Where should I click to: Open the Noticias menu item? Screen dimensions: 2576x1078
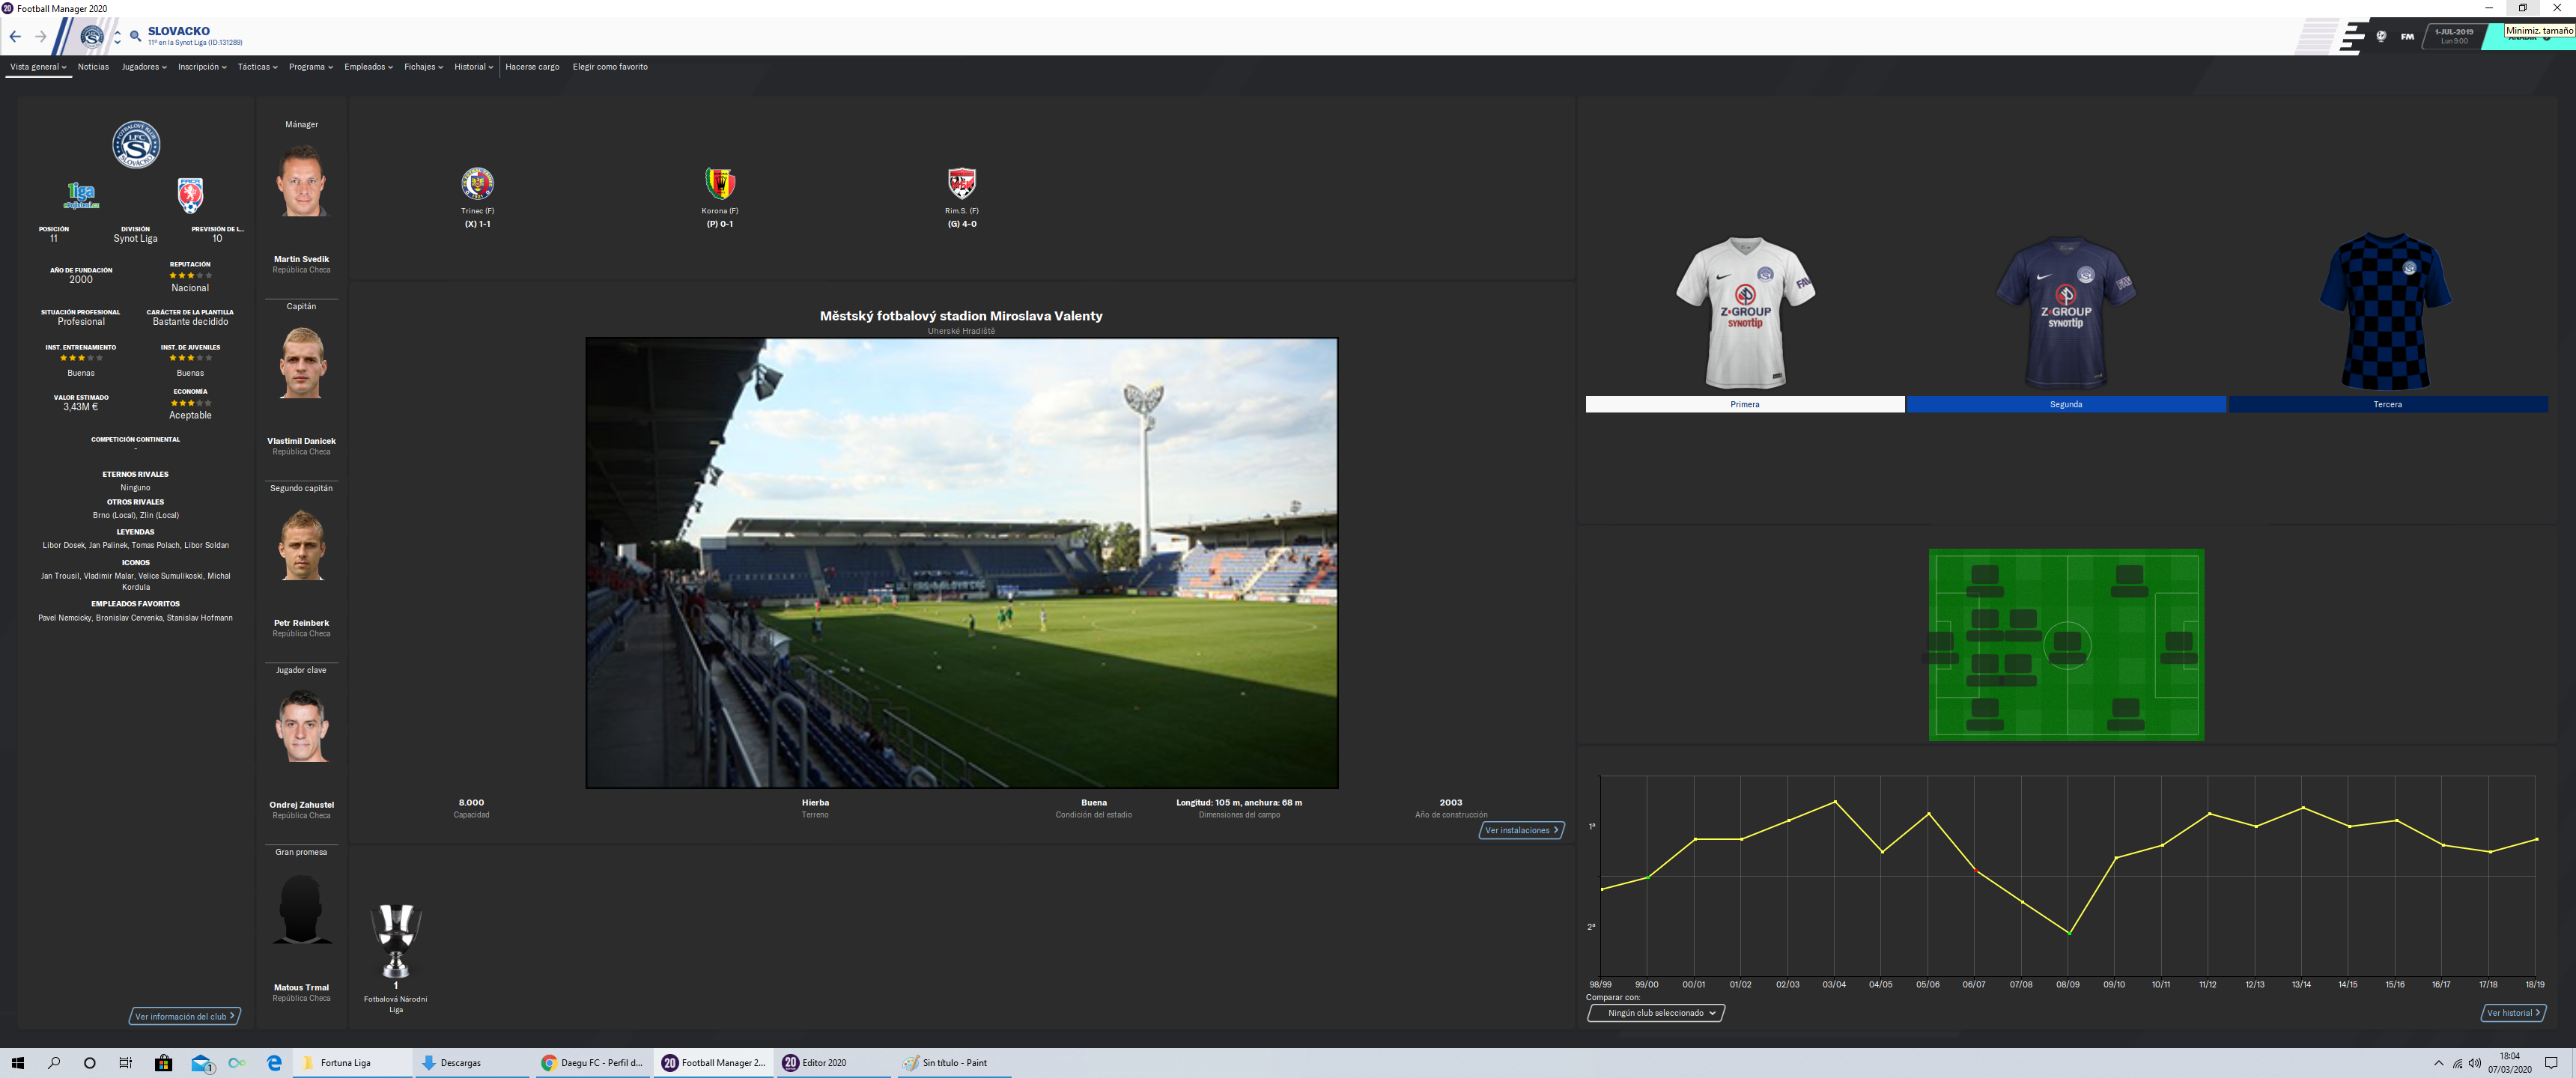coord(93,67)
